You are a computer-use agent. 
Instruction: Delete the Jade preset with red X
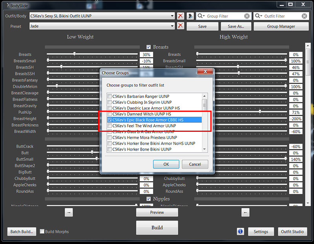181,25
